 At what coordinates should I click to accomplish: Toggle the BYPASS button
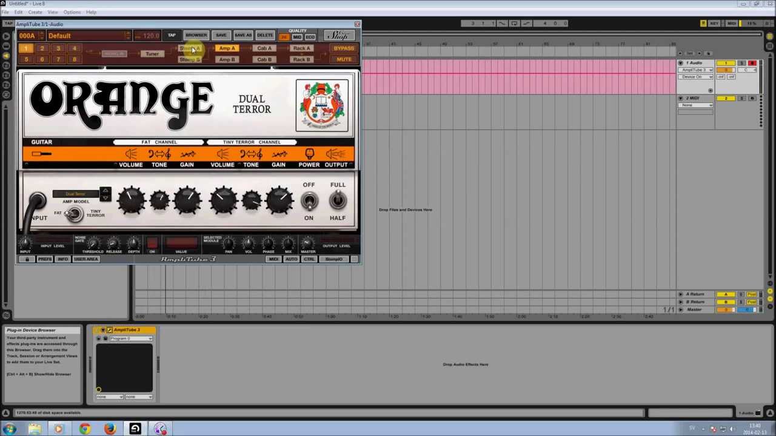[x=344, y=48]
